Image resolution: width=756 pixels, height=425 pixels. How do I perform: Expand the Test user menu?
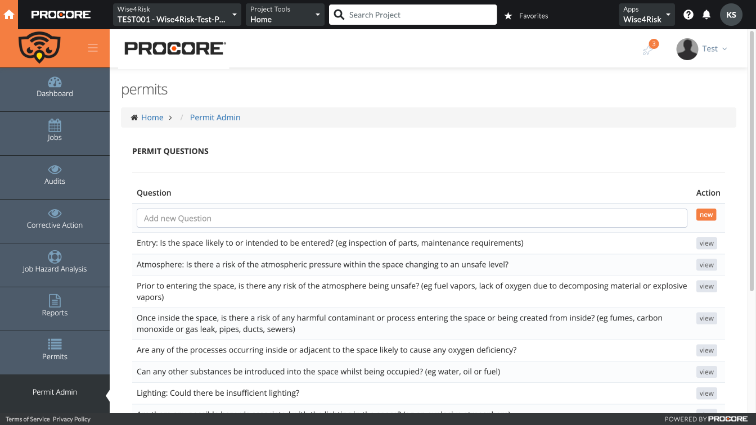(702, 49)
